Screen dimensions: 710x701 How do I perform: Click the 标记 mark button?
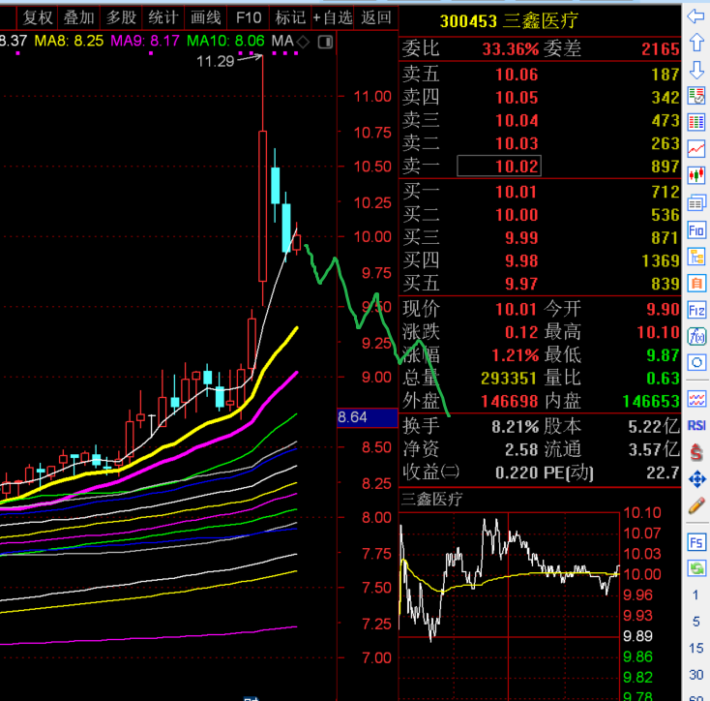coord(290,17)
